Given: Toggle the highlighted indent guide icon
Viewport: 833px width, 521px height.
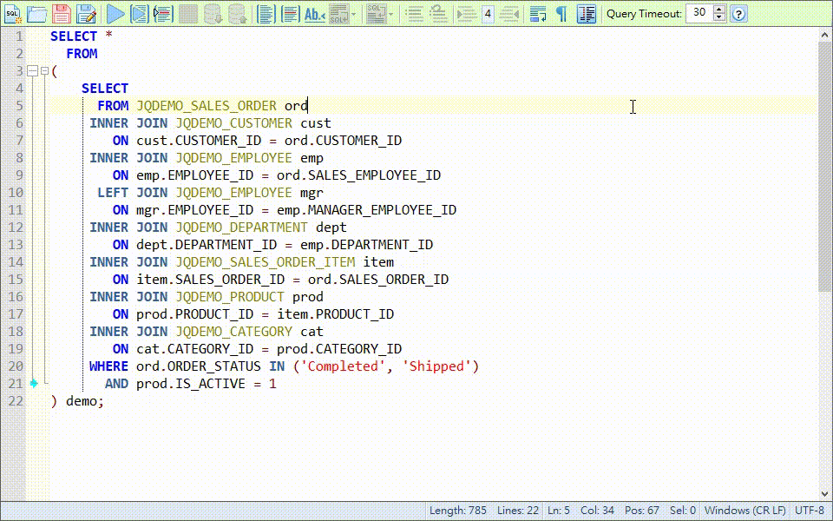Looking at the screenshot, I should [x=587, y=14].
